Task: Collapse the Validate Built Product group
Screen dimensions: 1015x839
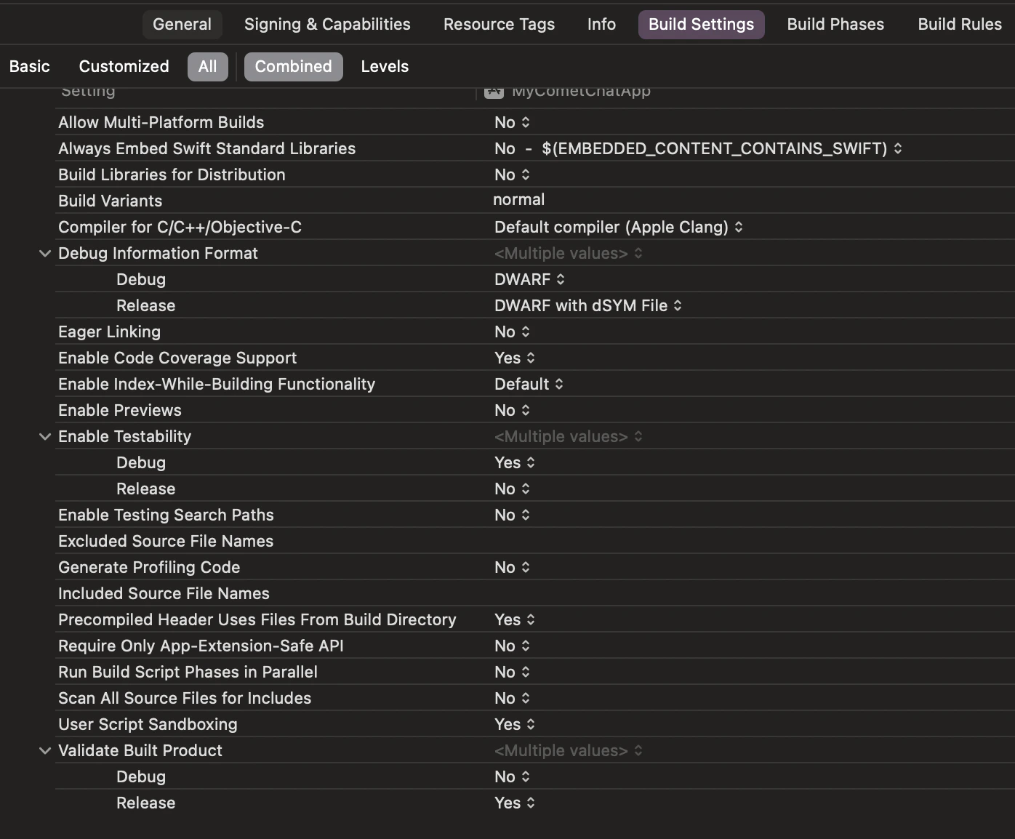Action: tap(45, 750)
